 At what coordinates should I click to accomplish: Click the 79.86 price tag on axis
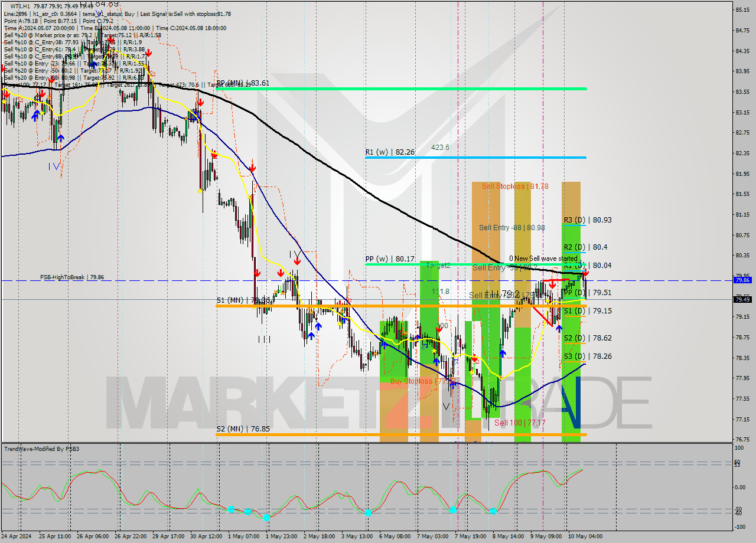742,280
